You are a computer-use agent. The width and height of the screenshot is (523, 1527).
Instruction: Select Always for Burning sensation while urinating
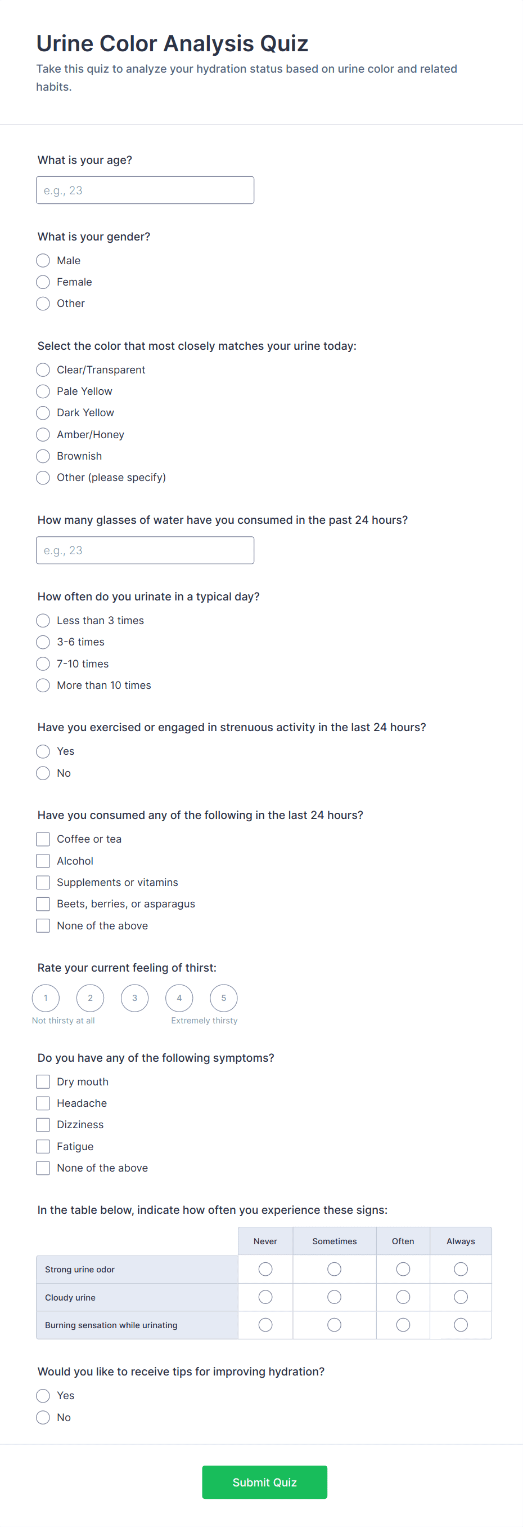(x=460, y=1325)
